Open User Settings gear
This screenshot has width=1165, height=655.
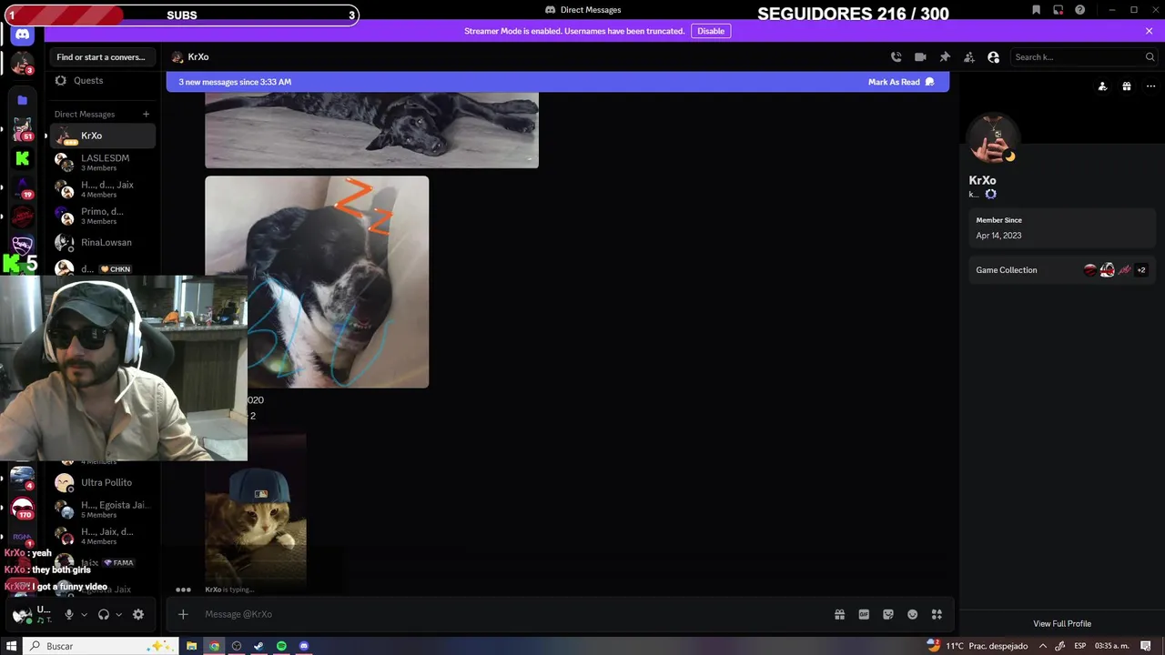[x=138, y=615]
